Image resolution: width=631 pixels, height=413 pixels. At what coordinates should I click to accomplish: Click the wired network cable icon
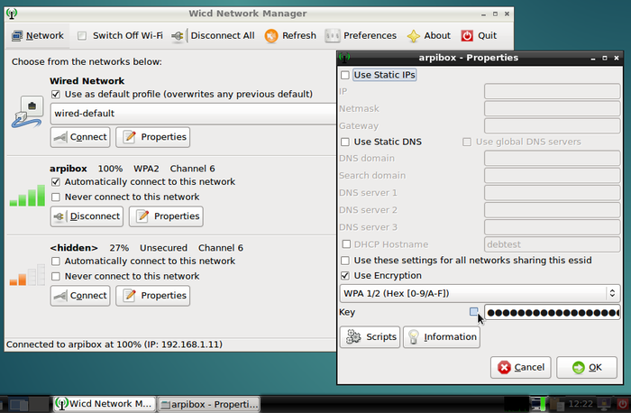tap(27, 112)
